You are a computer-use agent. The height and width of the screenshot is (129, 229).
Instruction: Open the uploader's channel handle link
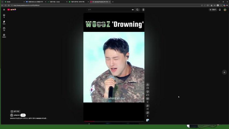17,115
